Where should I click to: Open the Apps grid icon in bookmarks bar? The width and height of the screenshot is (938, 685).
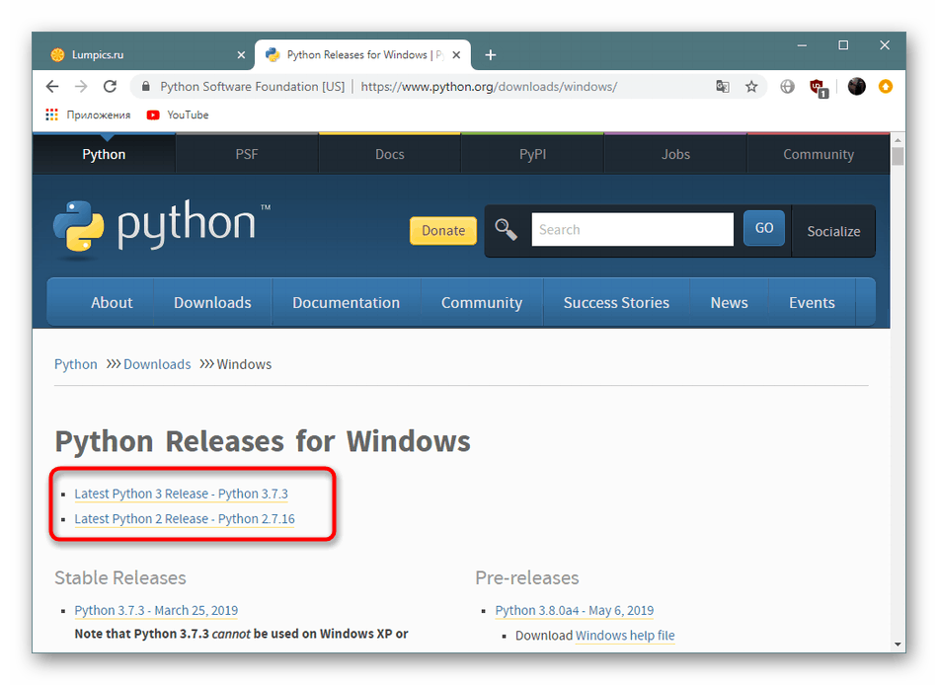click(x=52, y=114)
